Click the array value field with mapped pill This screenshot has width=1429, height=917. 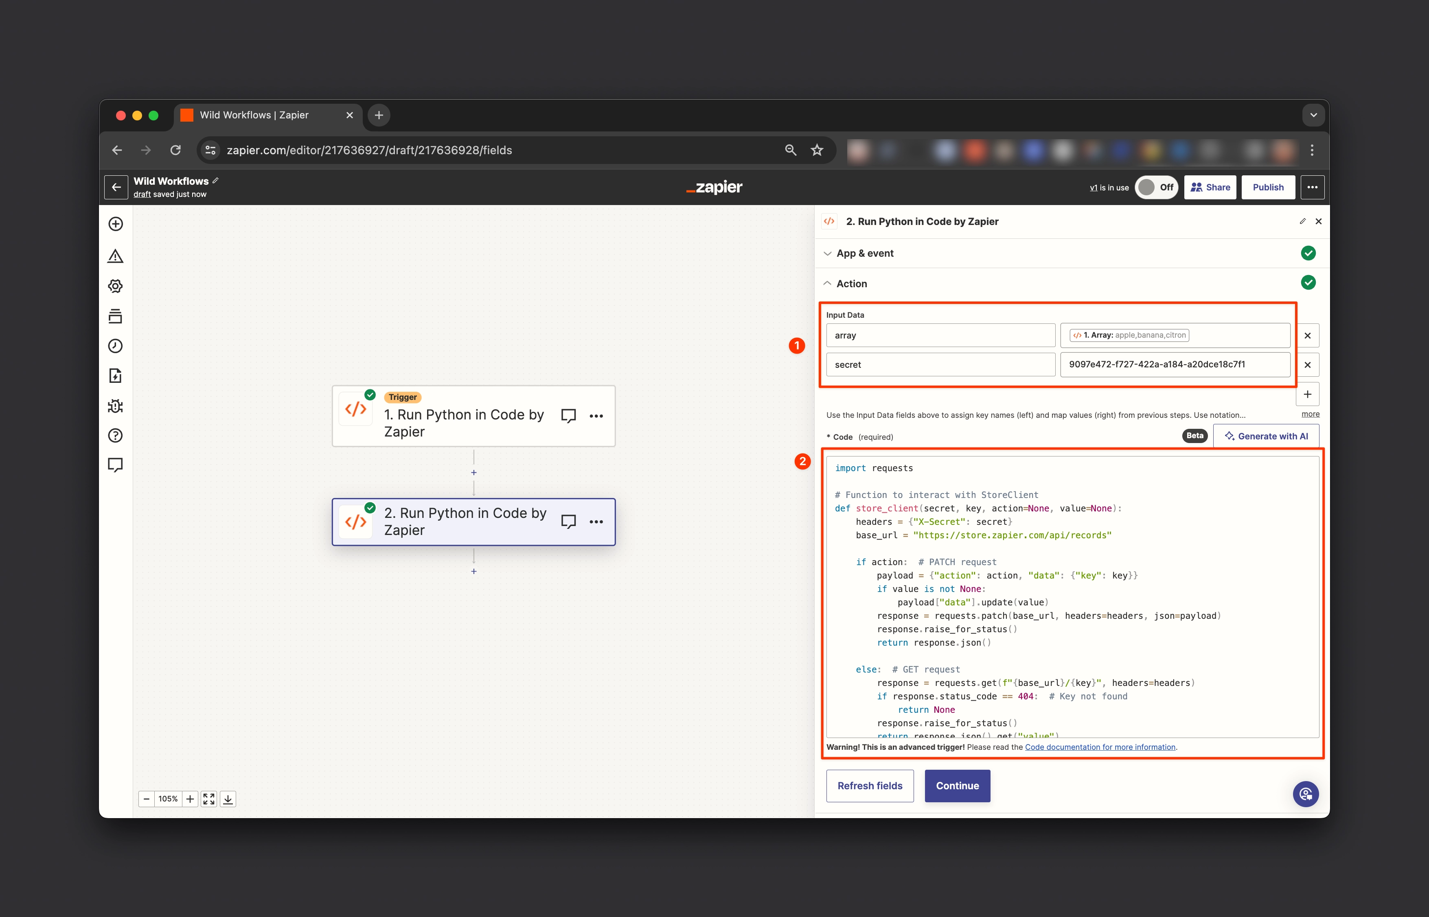coord(1175,335)
